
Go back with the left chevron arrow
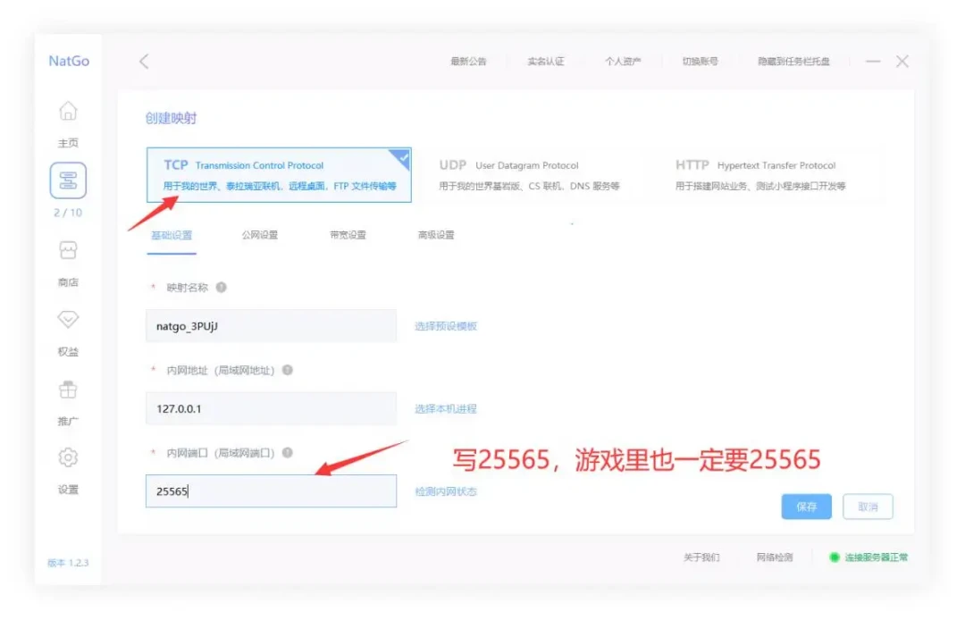tap(144, 61)
